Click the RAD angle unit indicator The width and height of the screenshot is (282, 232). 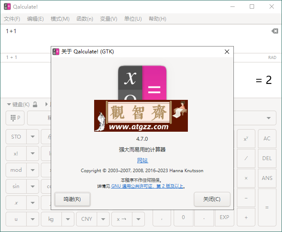click(x=272, y=57)
